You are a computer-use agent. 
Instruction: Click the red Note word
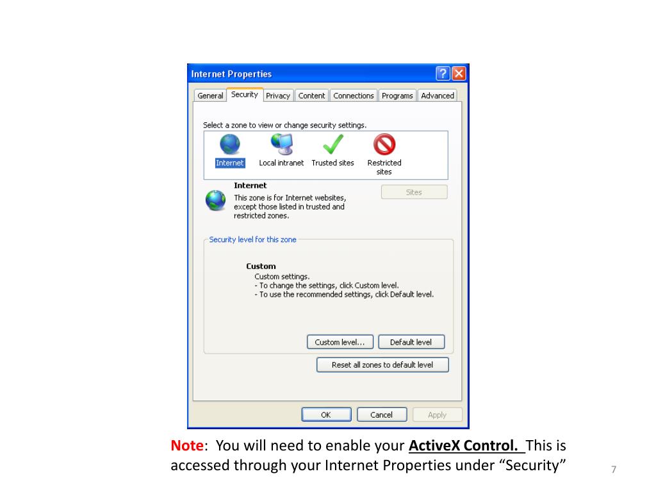(187, 446)
